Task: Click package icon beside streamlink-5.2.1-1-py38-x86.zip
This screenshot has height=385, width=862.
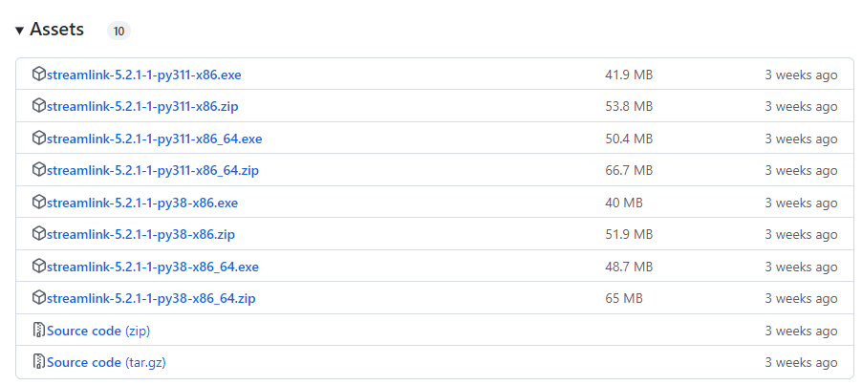Action: 39,234
